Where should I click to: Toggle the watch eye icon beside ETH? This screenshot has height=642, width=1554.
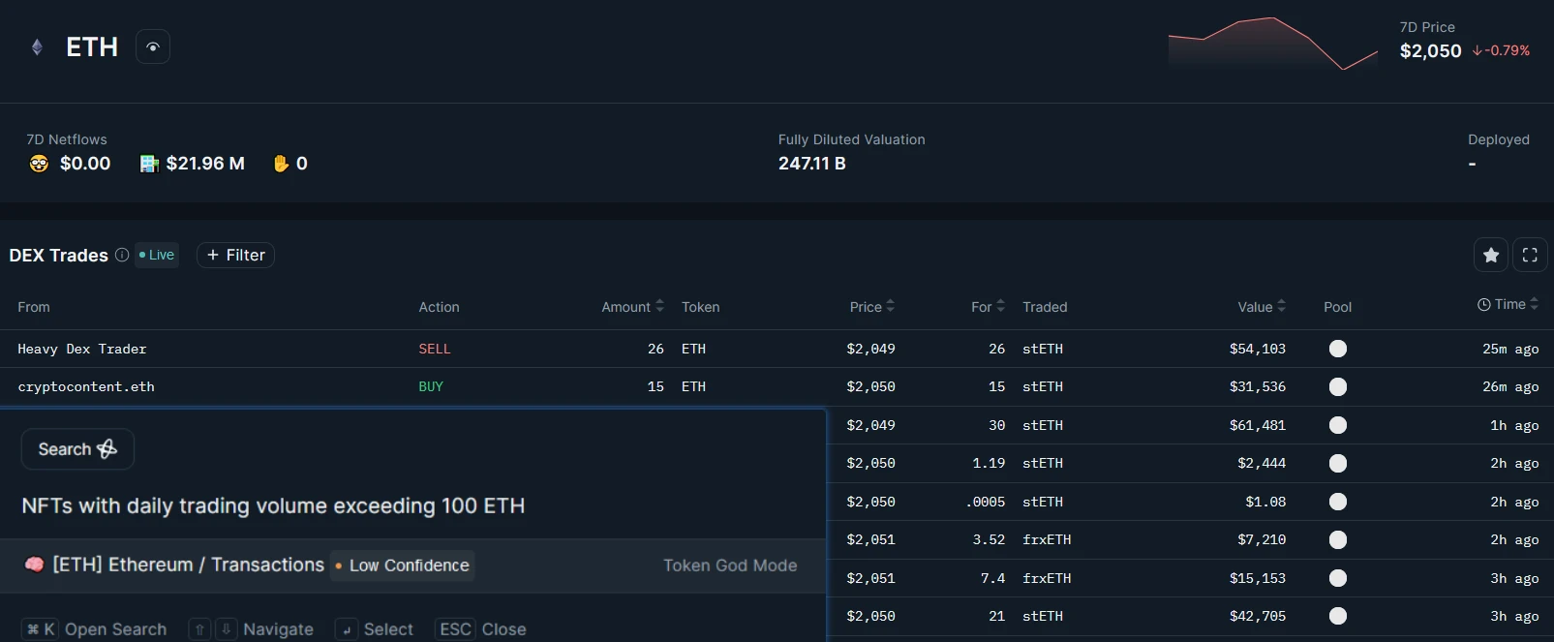[x=153, y=47]
